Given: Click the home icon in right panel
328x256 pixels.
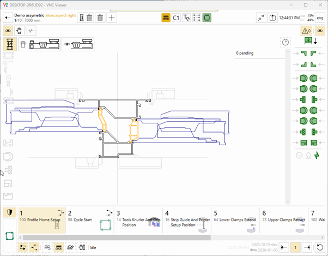Looking at the screenshot, I should pos(308,155).
